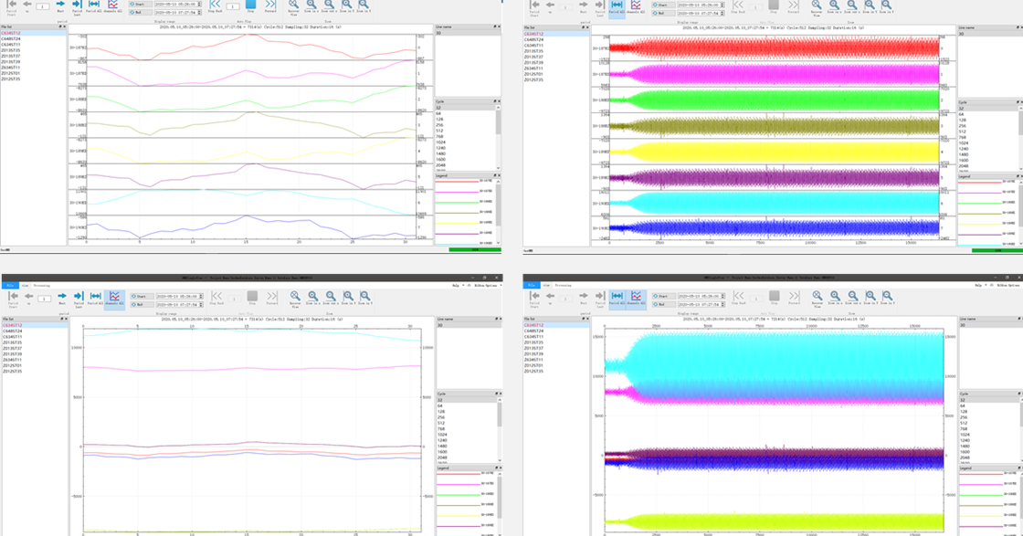Switch to Processing tab in bottom-left window

42,286
